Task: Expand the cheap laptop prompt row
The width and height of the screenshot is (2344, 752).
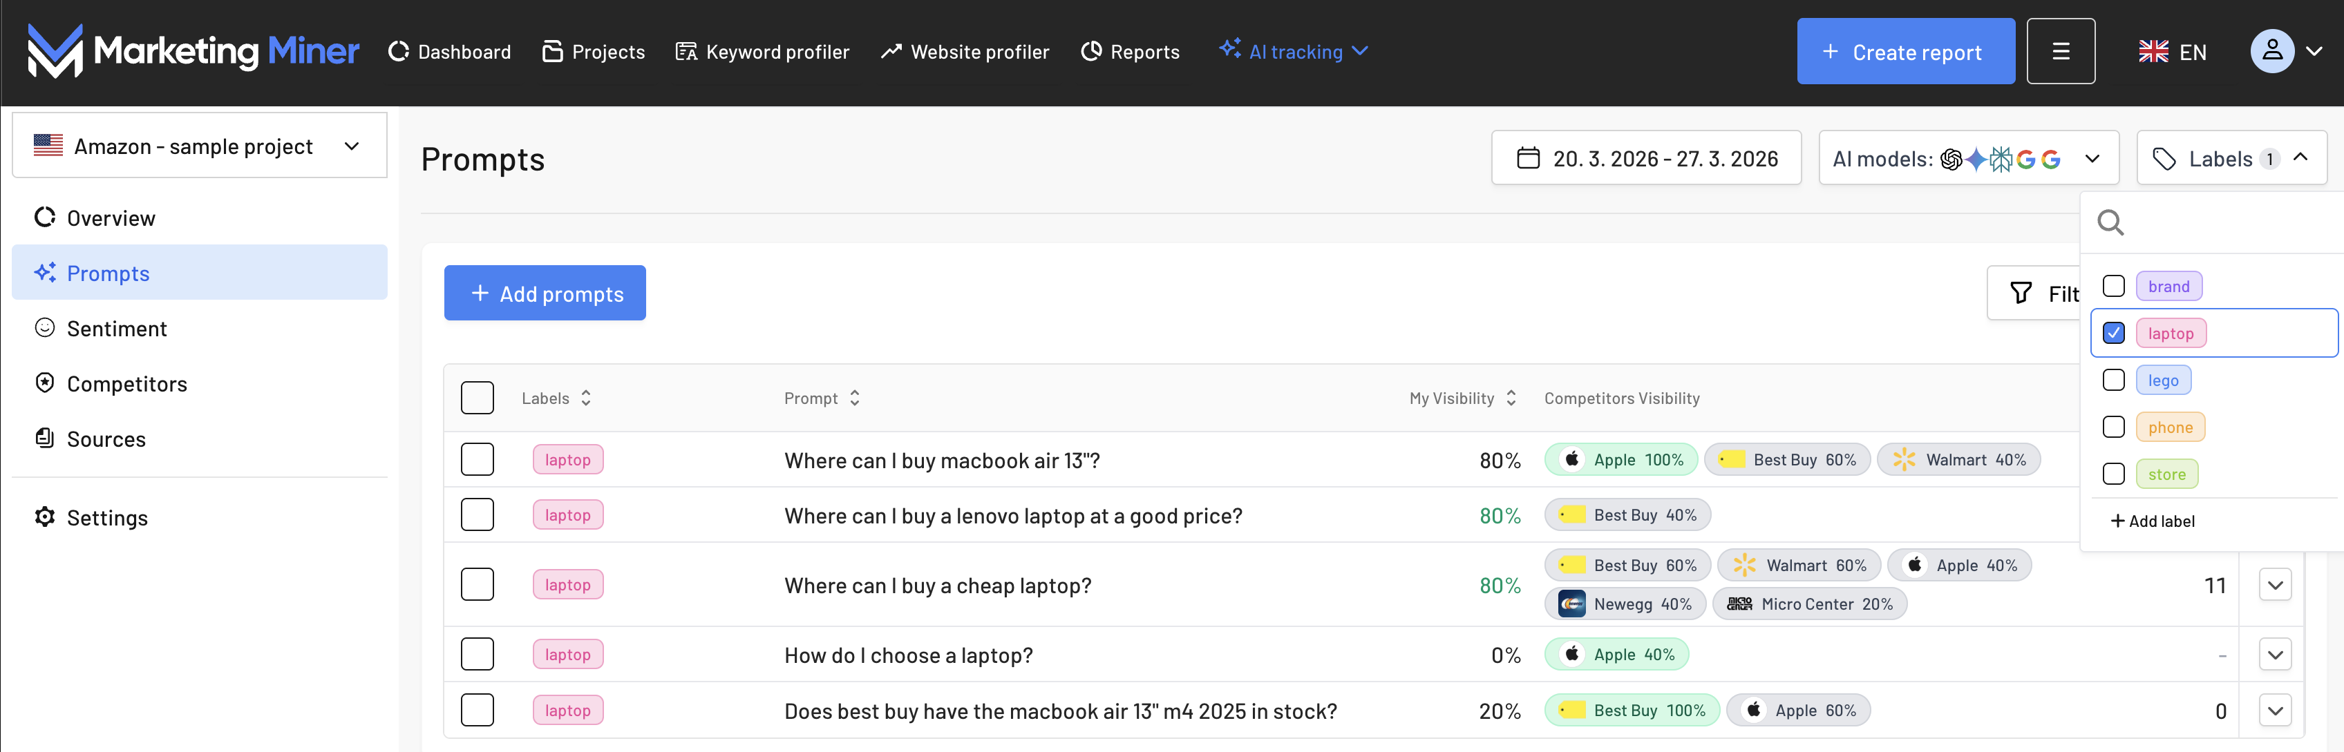Action: pos(2274,586)
